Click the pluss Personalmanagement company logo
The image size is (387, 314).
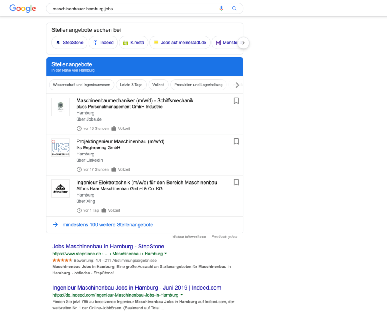(60, 107)
